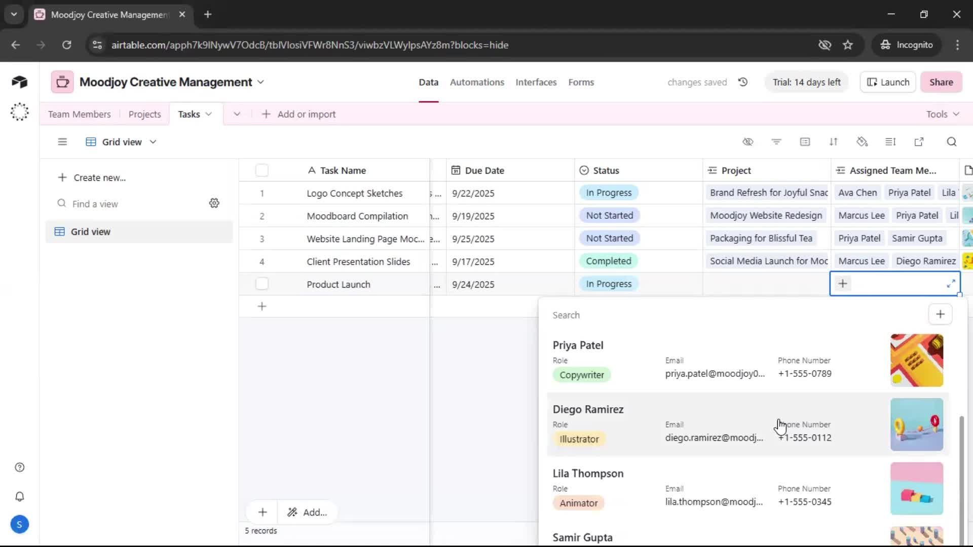The height and width of the screenshot is (547, 973).
Task: Toggle the views sidebar hamburger icon
Action: click(62, 142)
